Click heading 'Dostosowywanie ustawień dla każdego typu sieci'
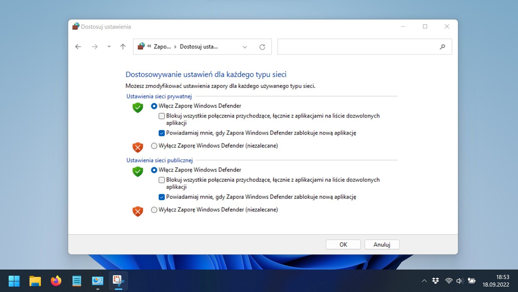This screenshot has height=292, width=518. [206, 74]
